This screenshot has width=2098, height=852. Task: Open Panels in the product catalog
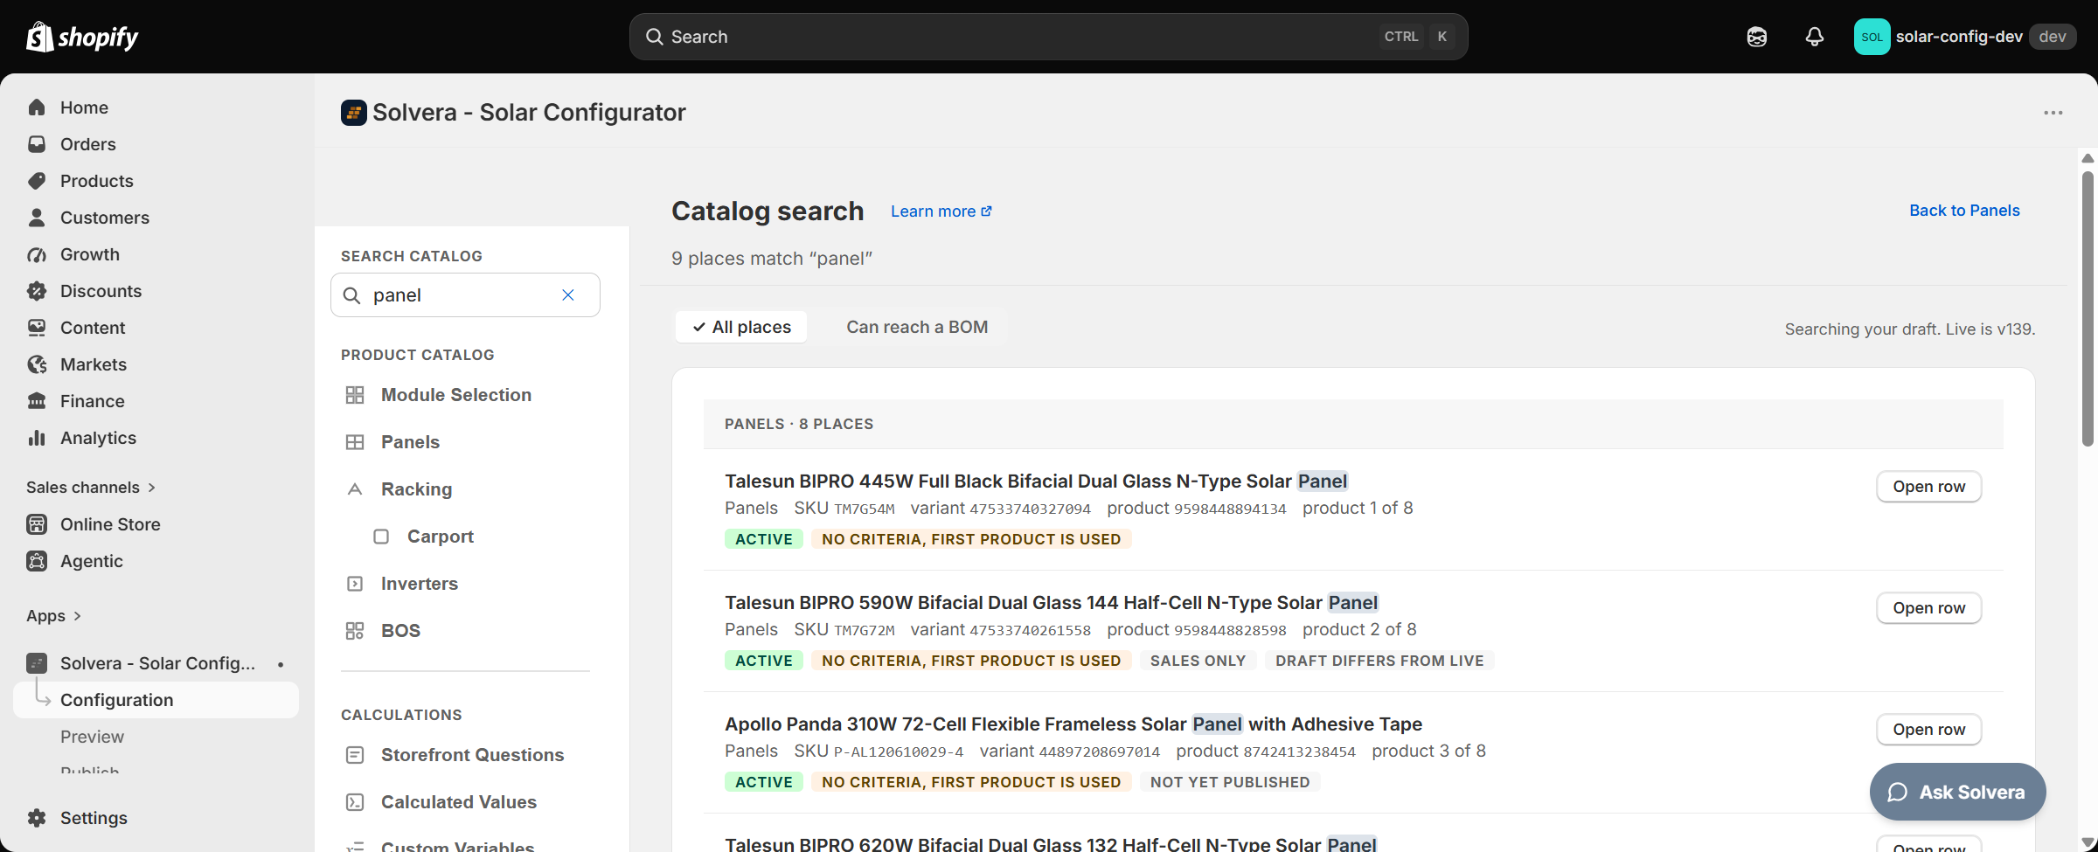410,442
